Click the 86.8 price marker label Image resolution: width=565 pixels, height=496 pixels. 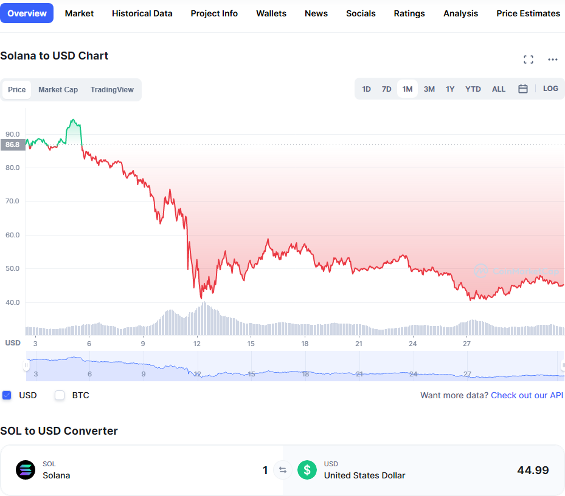coord(13,144)
